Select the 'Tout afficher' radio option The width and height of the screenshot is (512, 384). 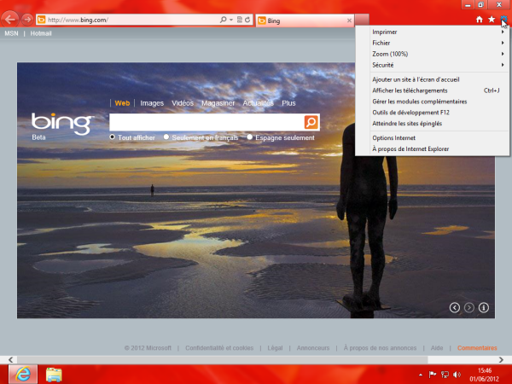click(113, 137)
